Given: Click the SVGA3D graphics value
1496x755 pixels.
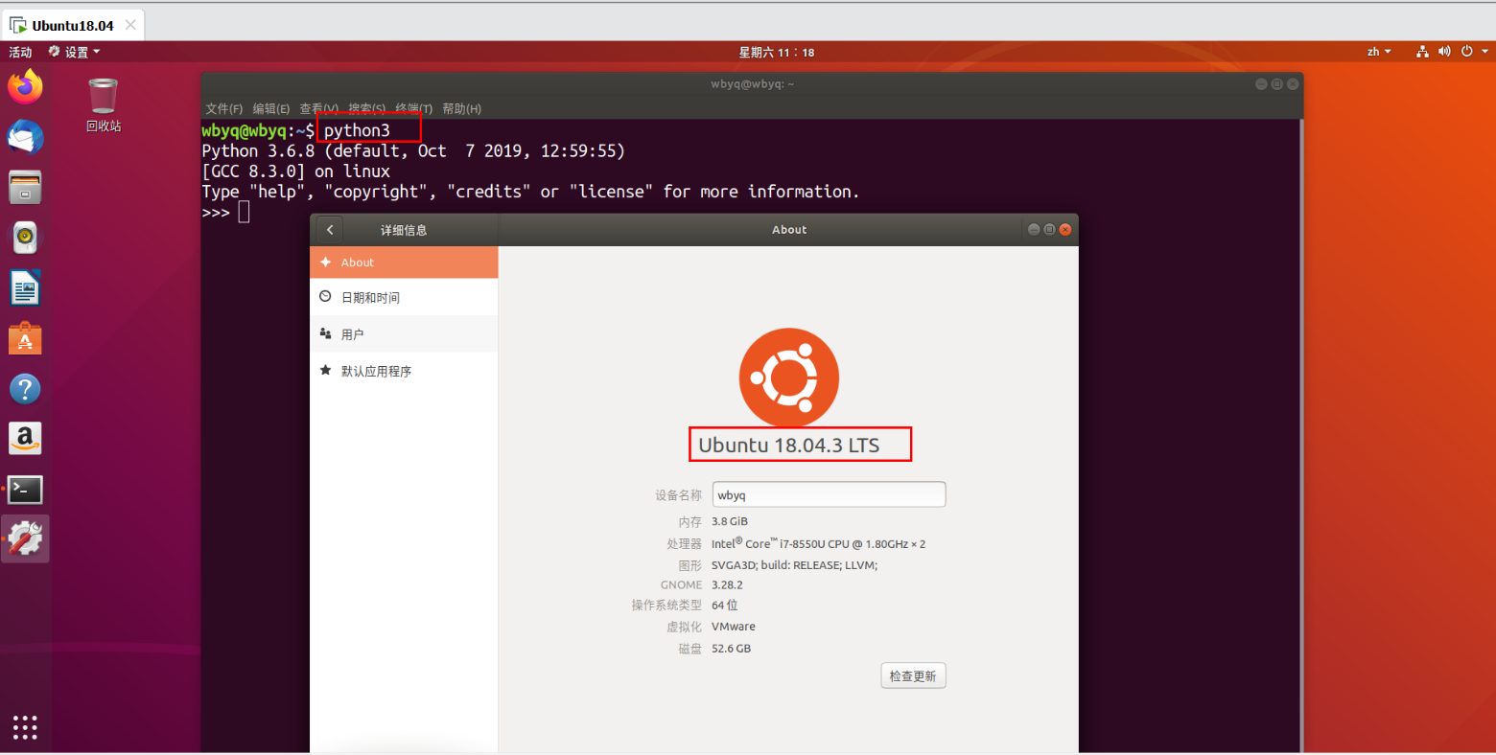Looking at the screenshot, I should pyautogui.click(x=794, y=565).
